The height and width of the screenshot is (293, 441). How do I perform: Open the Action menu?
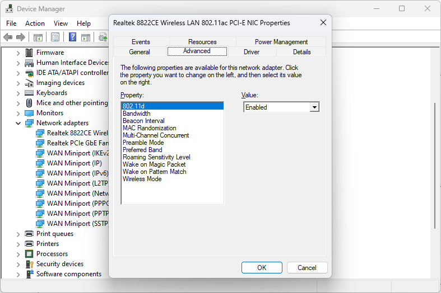[x=35, y=23]
